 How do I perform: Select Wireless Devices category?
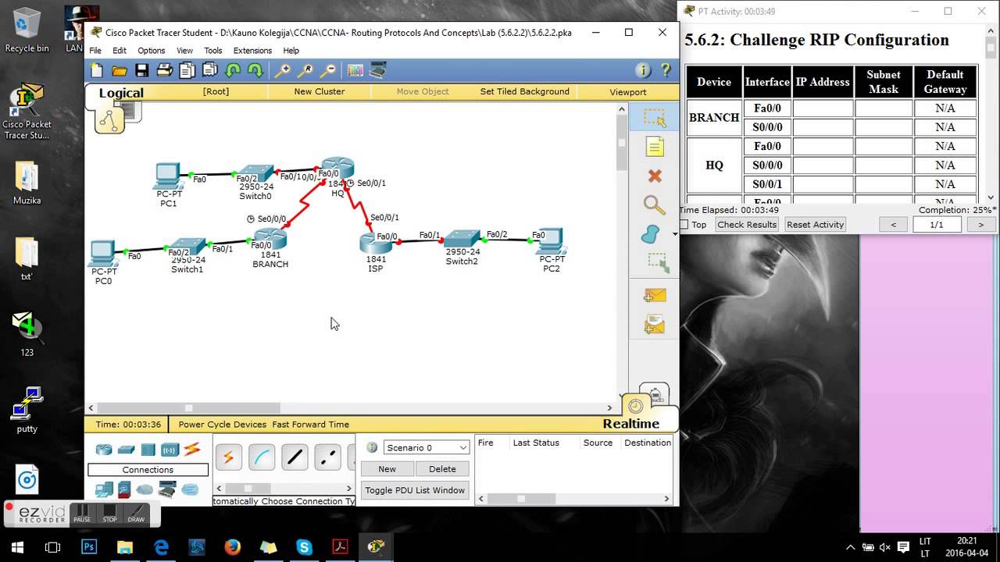[170, 450]
